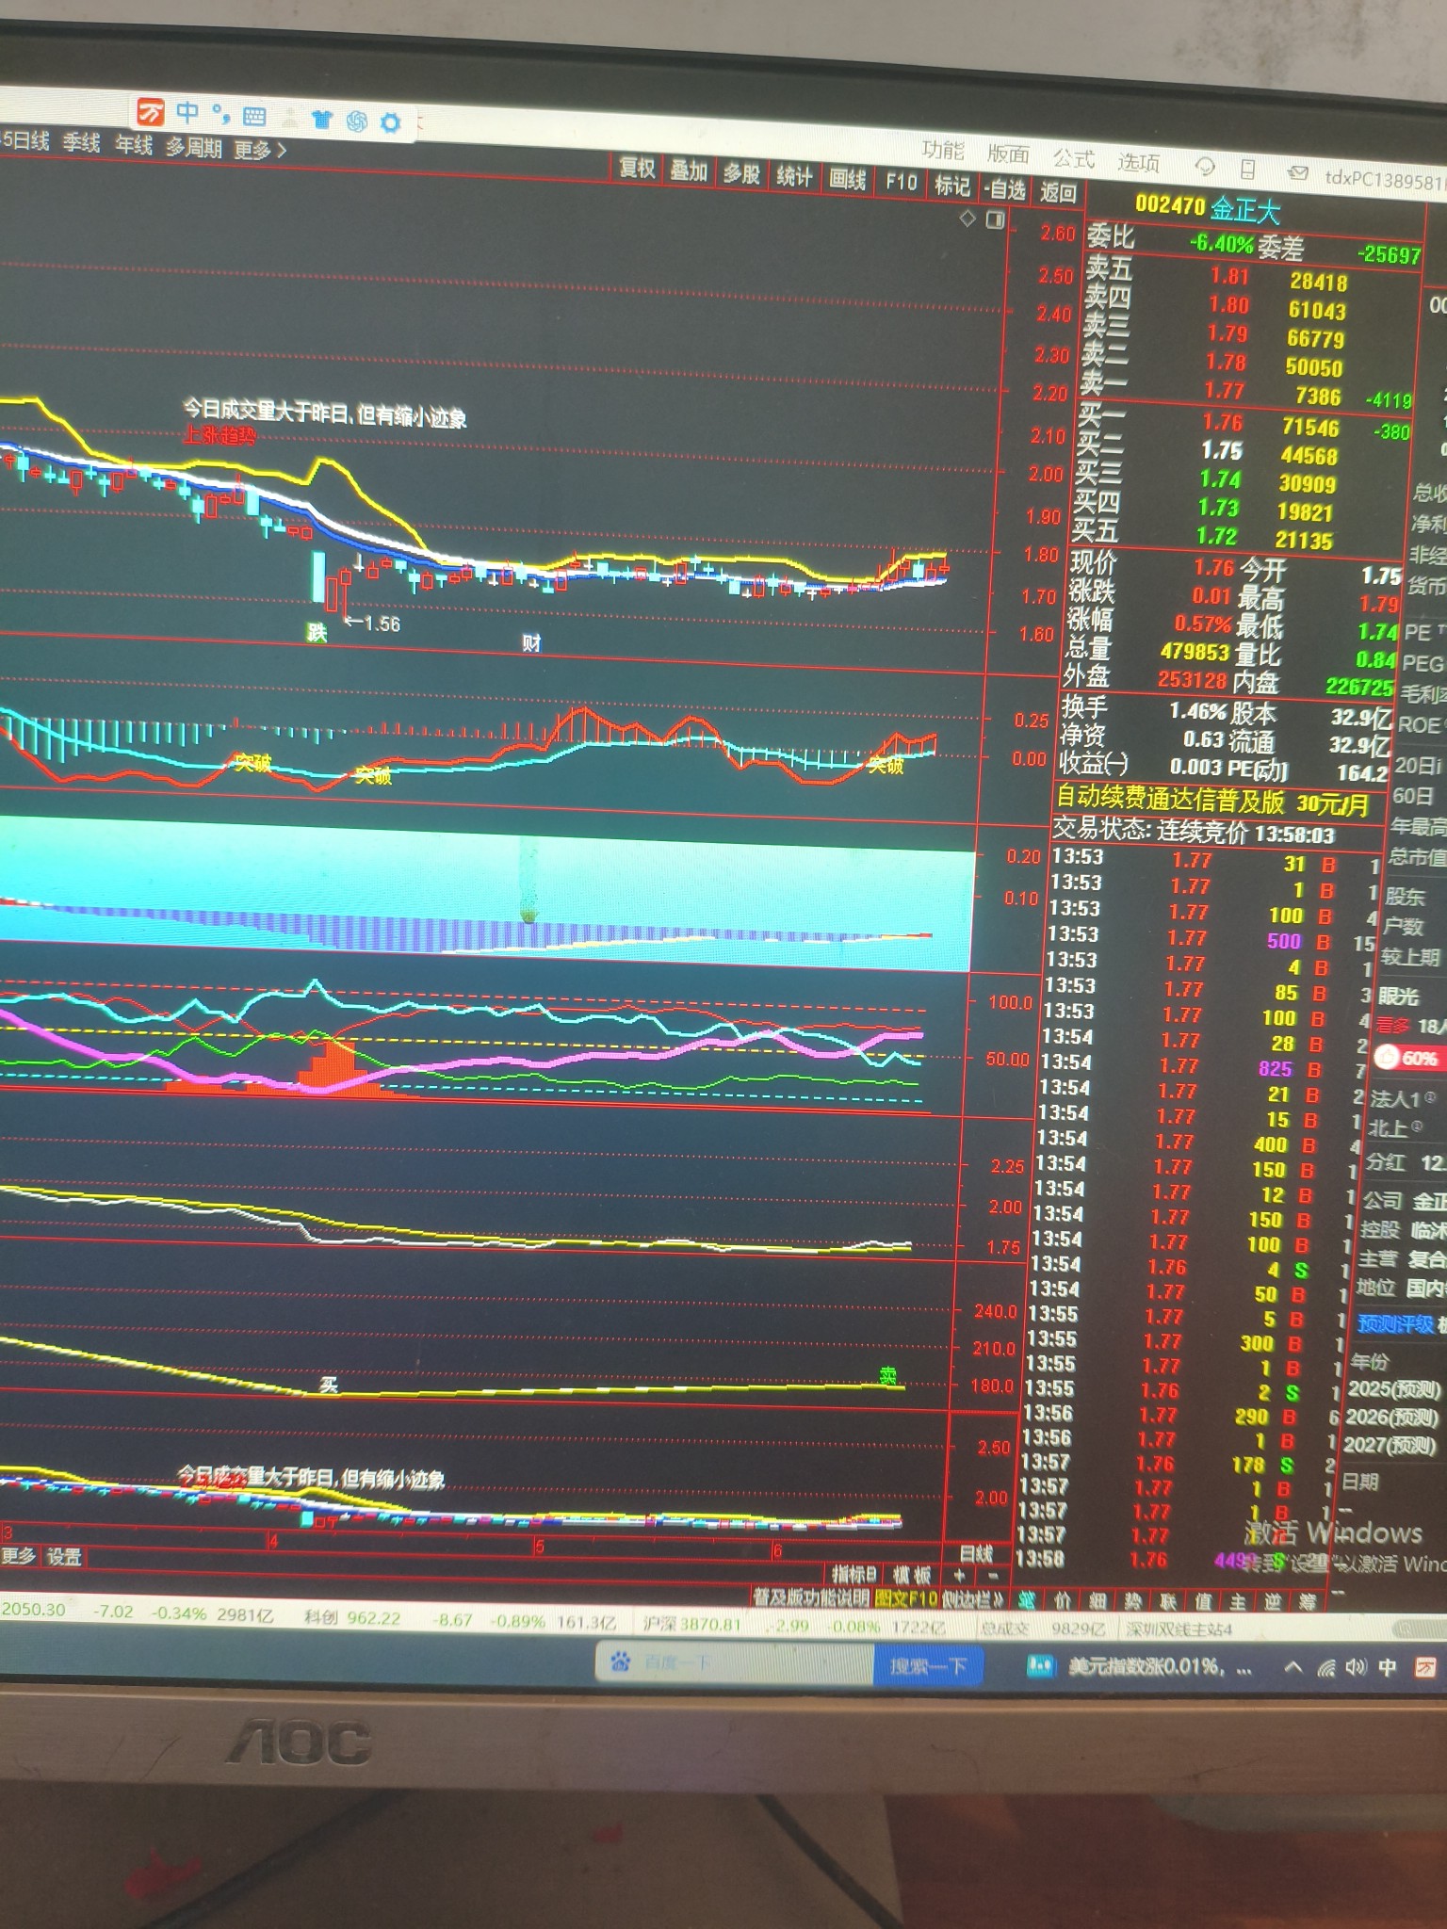
Task: Select the 联 linked tab
Action: [1168, 1600]
